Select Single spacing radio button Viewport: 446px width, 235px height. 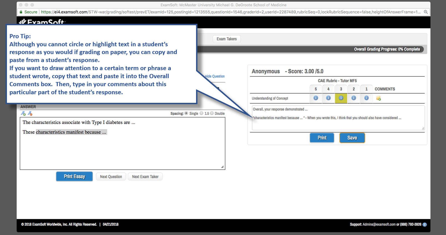(x=186, y=113)
